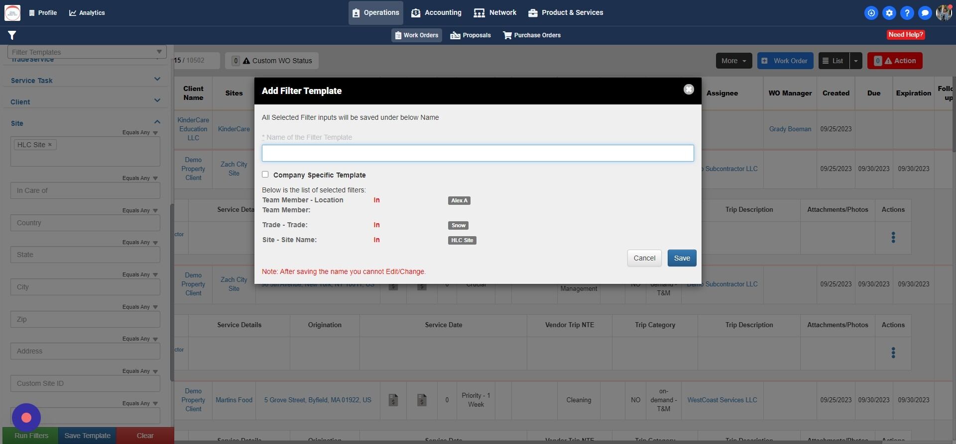
Task: Click the Save Template button
Action: (x=88, y=436)
